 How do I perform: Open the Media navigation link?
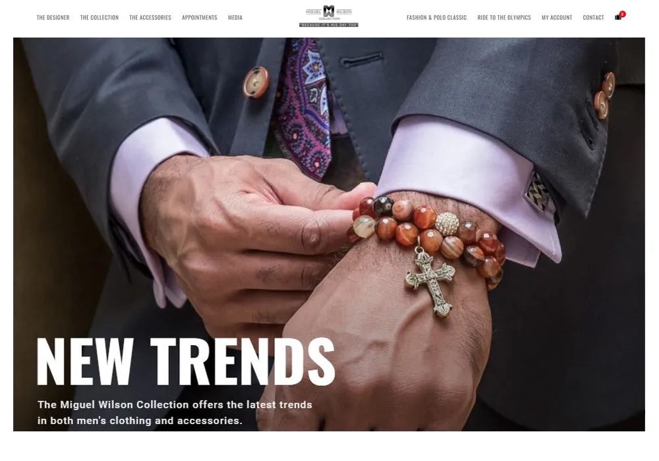pyautogui.click(x=235, y=18)
